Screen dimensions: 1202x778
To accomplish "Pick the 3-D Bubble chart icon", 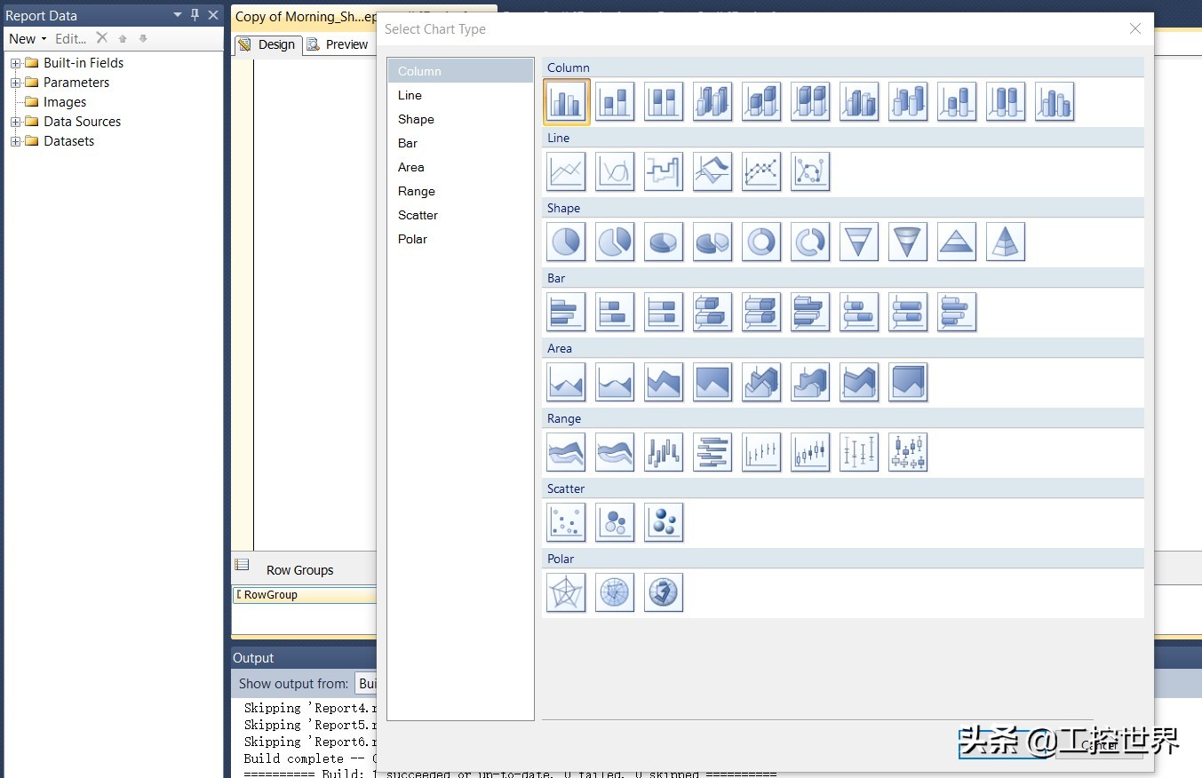I will 664,522.
